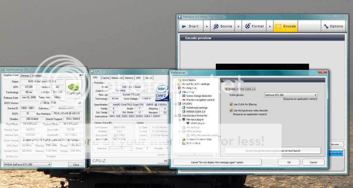353x188 pixels.
Task: Open the Work folders icon in Preferences tree
Action: tap(179, 80)
